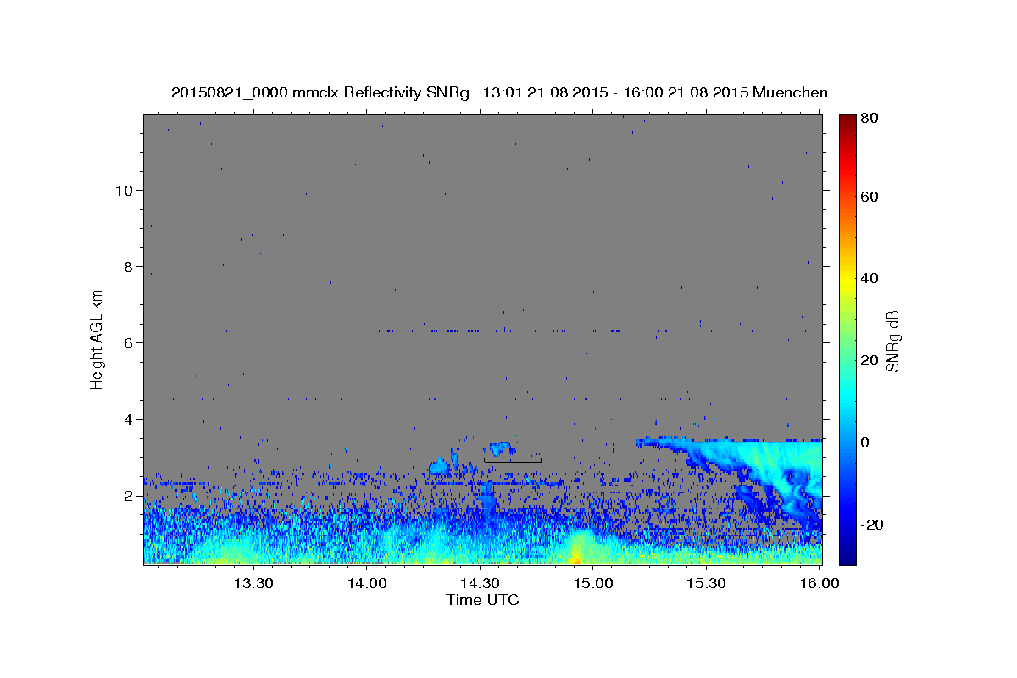1017x678 pixels.
Task: Click the height tick label 10
Action: pos(125,190)
